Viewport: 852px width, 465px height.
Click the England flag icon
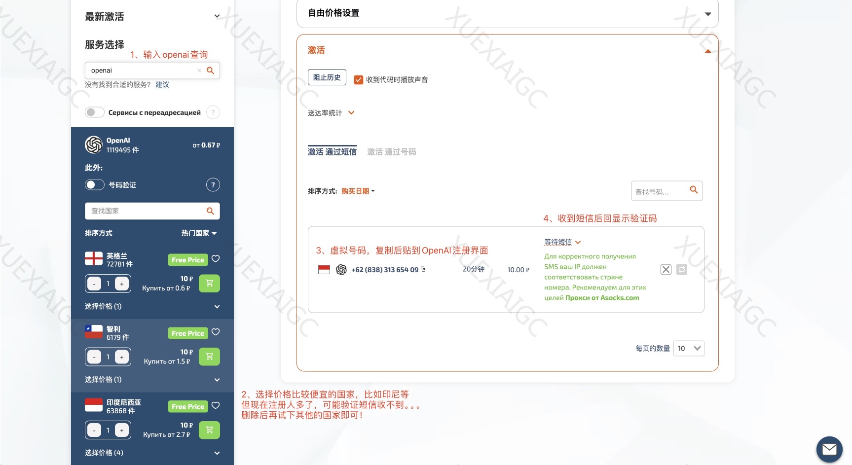point(94,258)
